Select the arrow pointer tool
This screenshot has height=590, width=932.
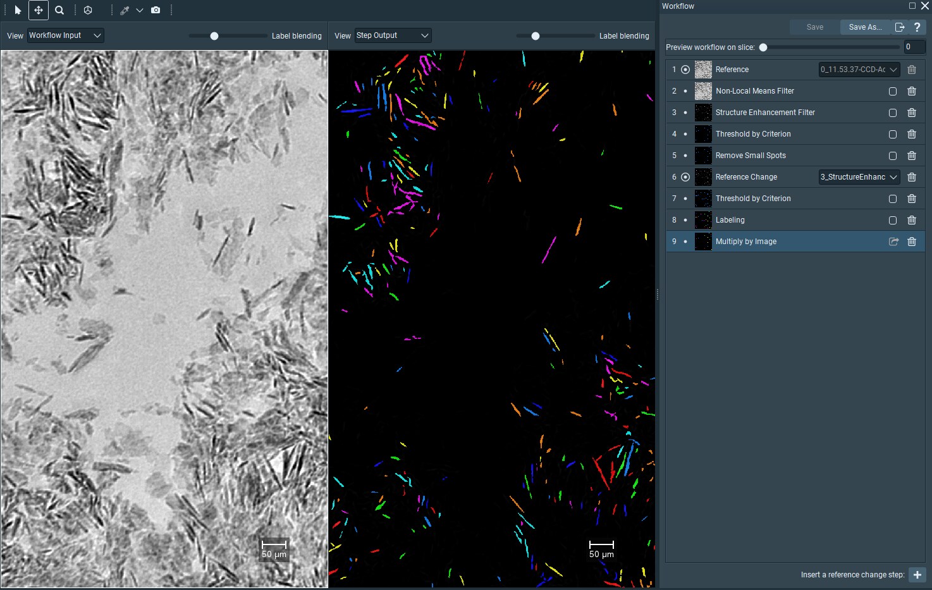click(18, 10)
